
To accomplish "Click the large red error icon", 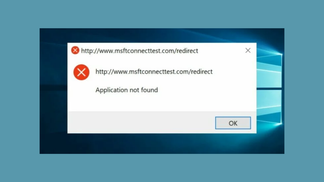I will (x=81, y=72).
